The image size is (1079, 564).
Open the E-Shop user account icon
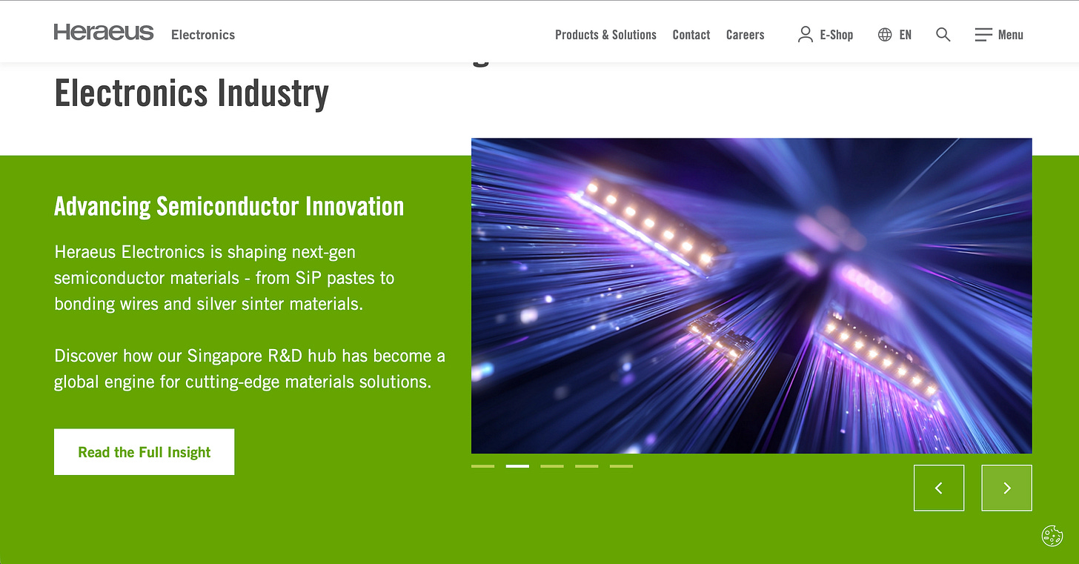click(806, 34)
